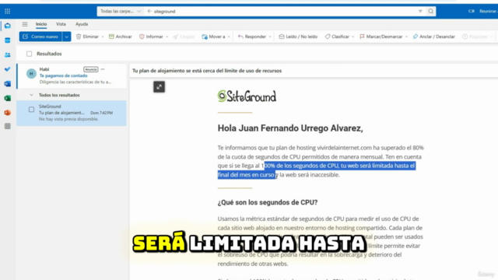Open search filter options icon
The height and width of the screenshot is (280, 498).
pyautogui.click(x=420, y=12)
